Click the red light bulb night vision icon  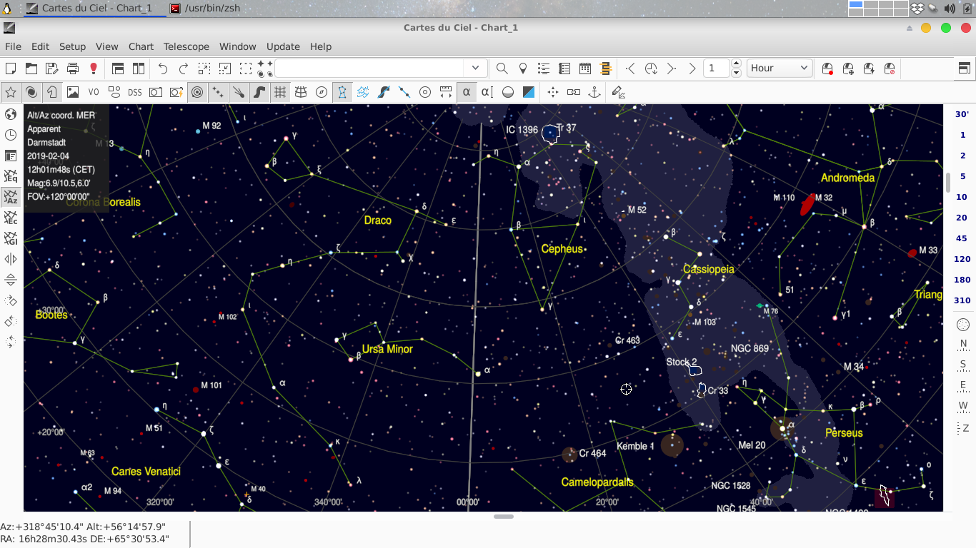tap(94, 68)
